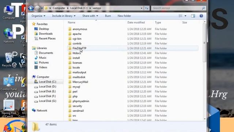Sort by the Name column header
The height and width of the screenshot is (132, 234).
(72, 22)
